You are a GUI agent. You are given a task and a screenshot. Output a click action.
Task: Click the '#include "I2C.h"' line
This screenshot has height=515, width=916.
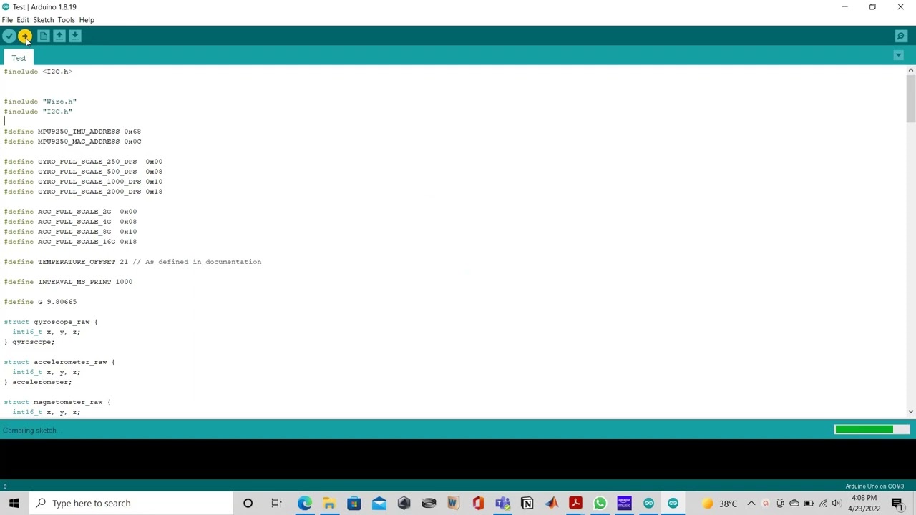click(x=38, y=112)
